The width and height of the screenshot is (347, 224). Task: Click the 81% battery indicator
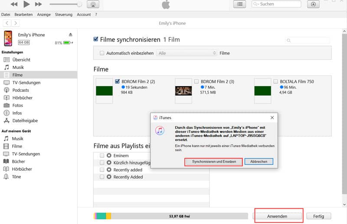pyautogui.click(x=64, y=43)
